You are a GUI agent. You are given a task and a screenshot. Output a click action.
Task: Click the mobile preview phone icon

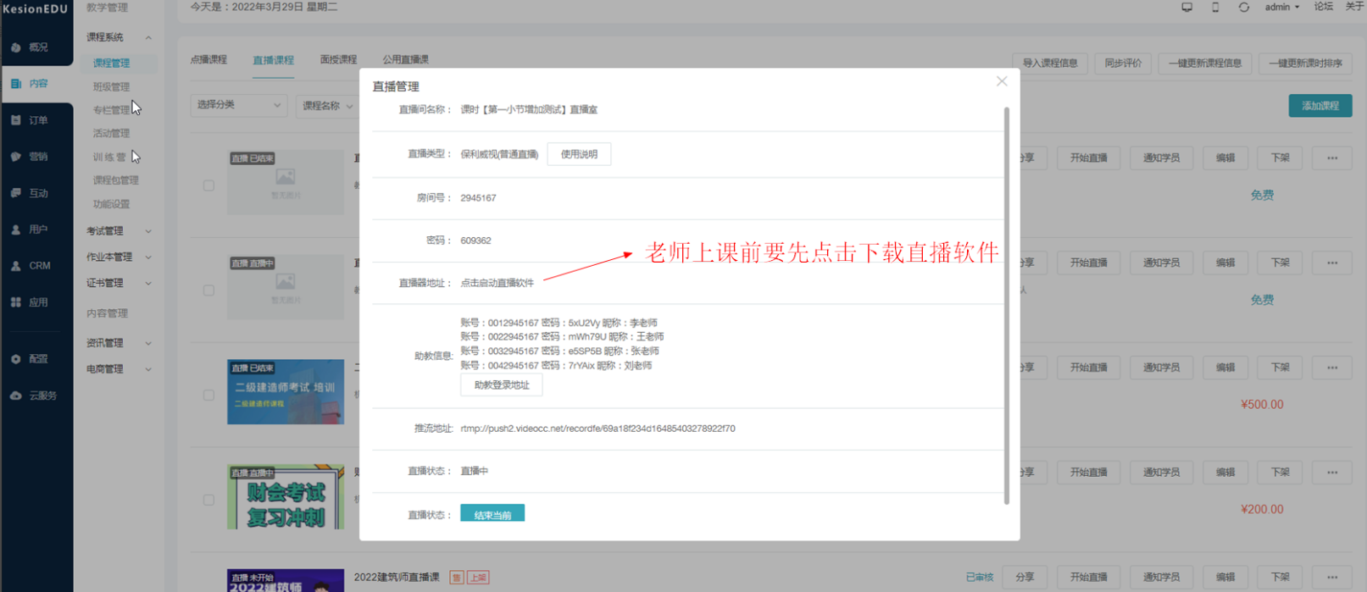[1215, 8]
